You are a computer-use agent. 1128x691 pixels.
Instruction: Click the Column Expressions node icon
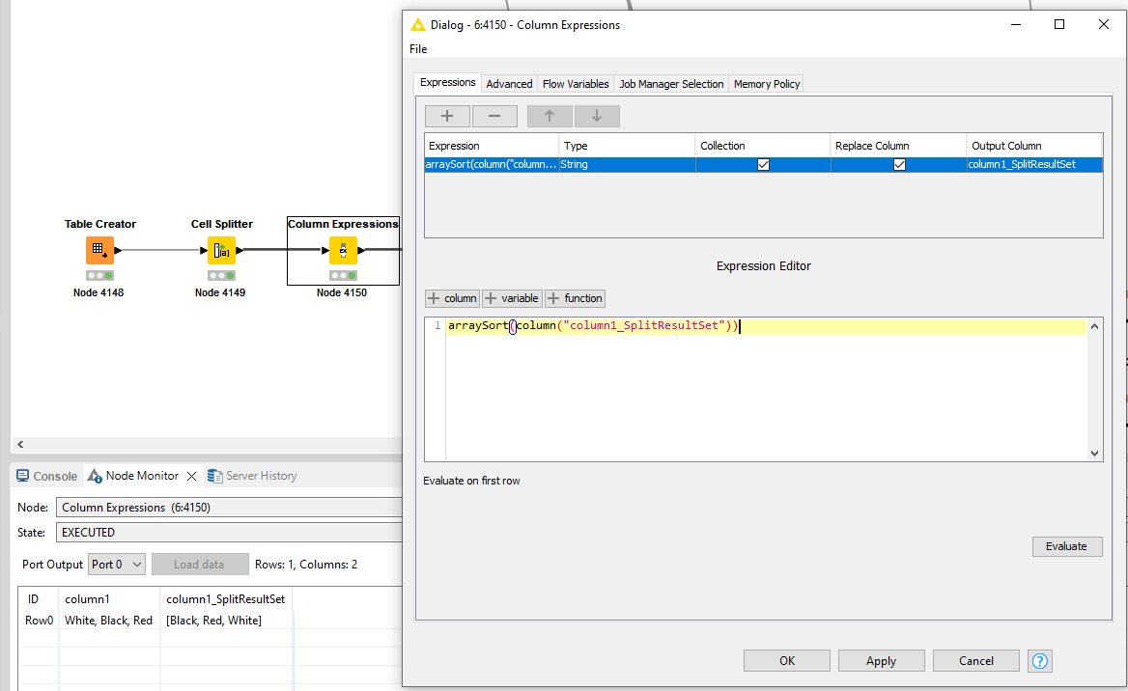(343, 251)
